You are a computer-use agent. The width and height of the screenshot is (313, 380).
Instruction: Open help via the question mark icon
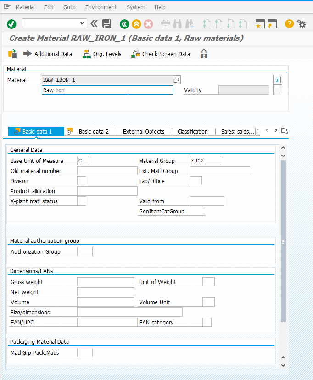(289, 23)
